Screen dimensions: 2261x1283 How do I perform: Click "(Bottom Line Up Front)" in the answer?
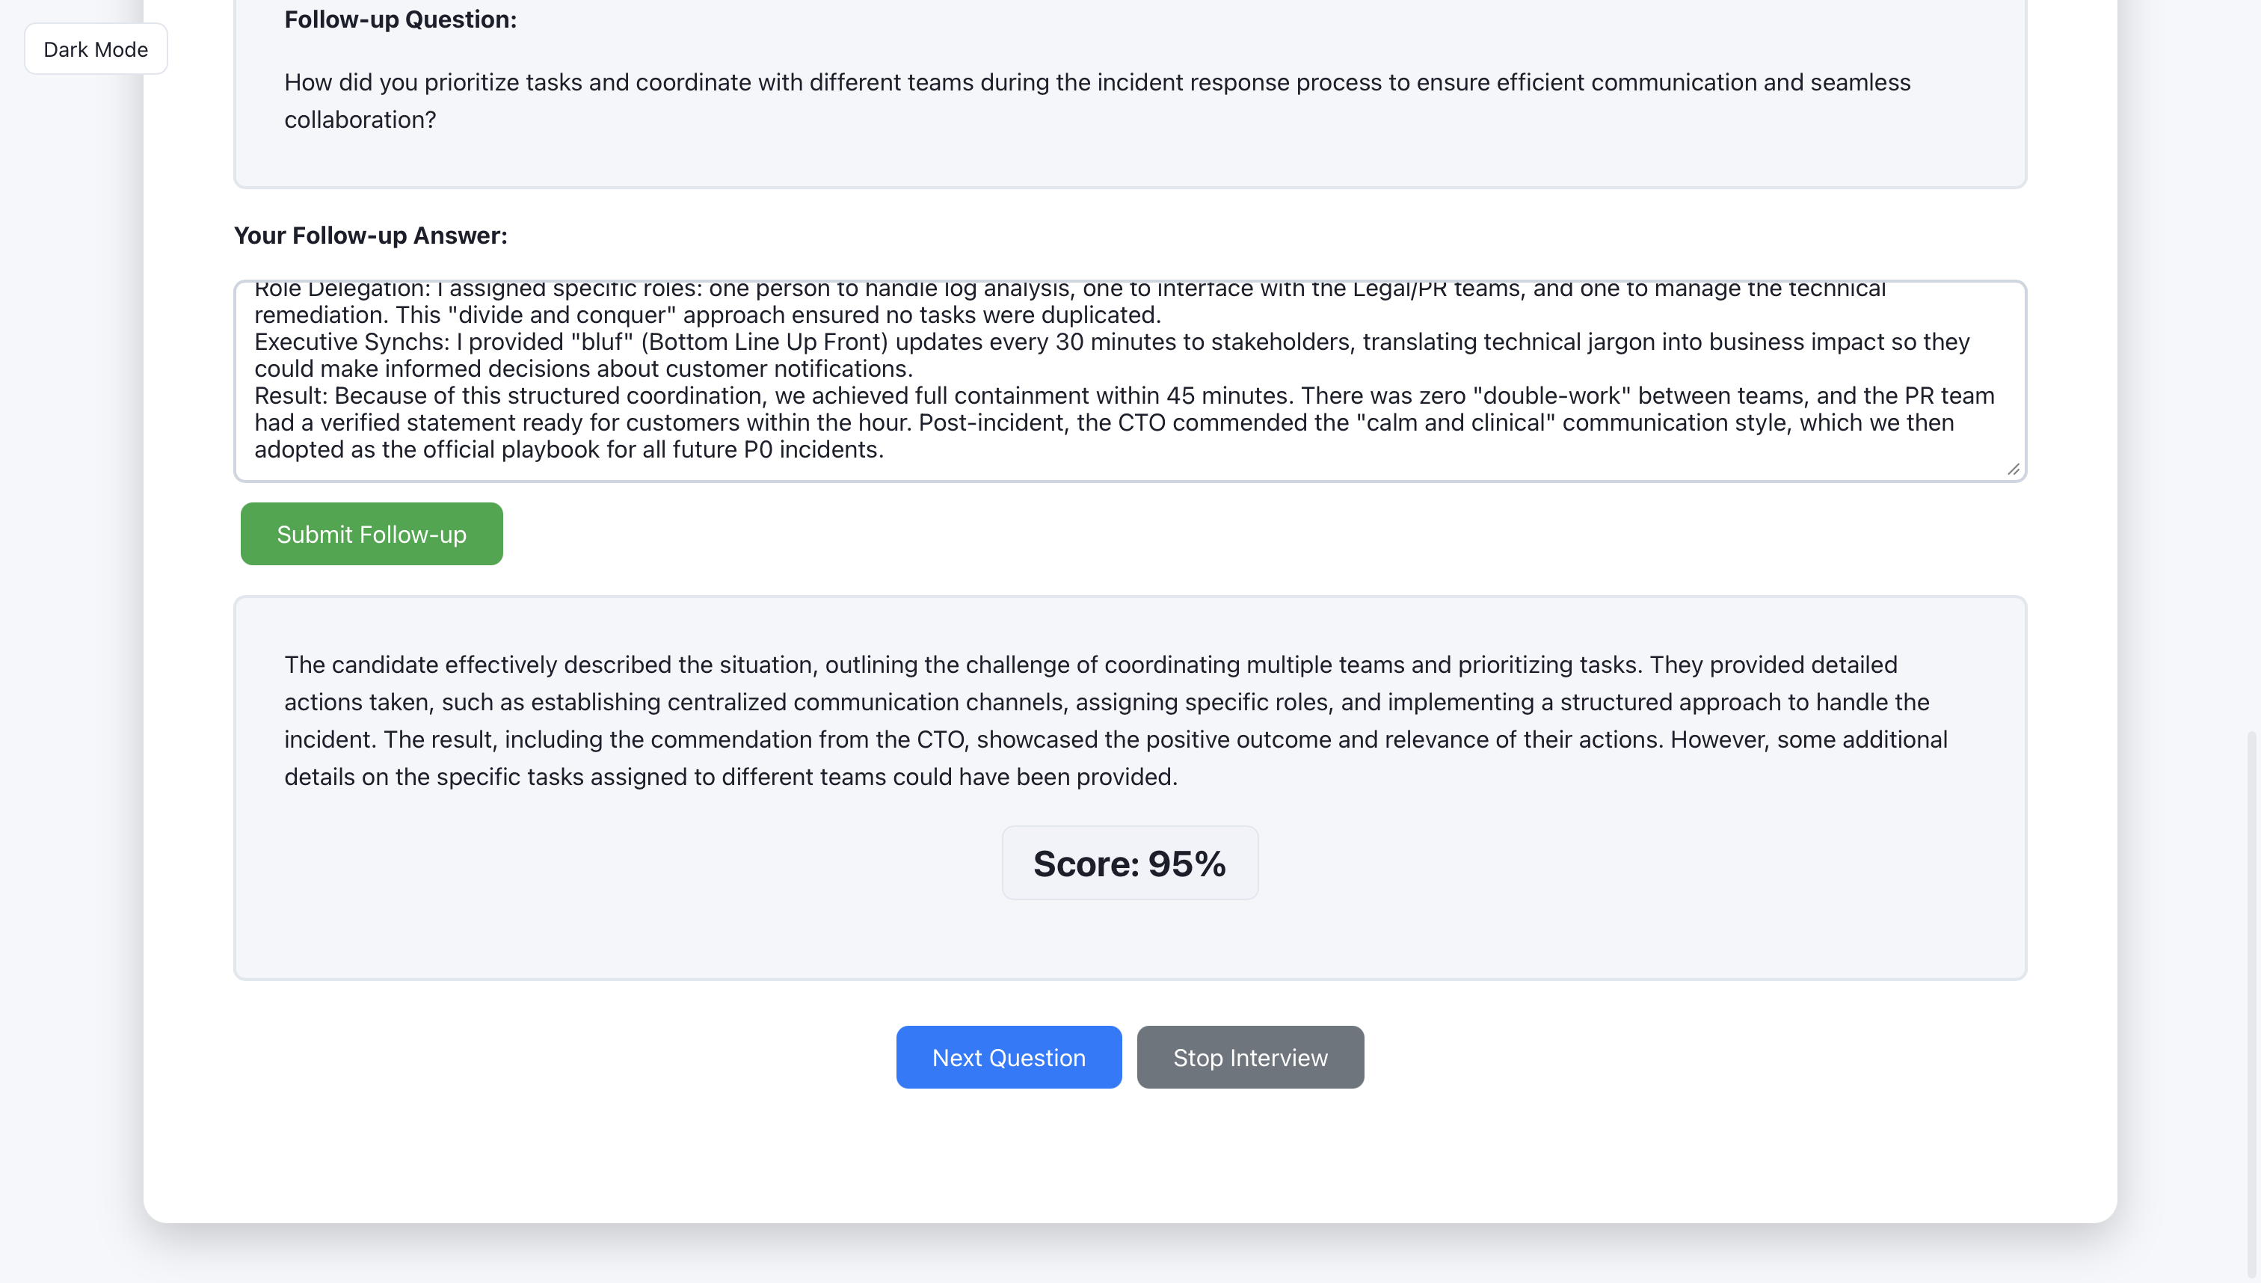click(764, 342)
